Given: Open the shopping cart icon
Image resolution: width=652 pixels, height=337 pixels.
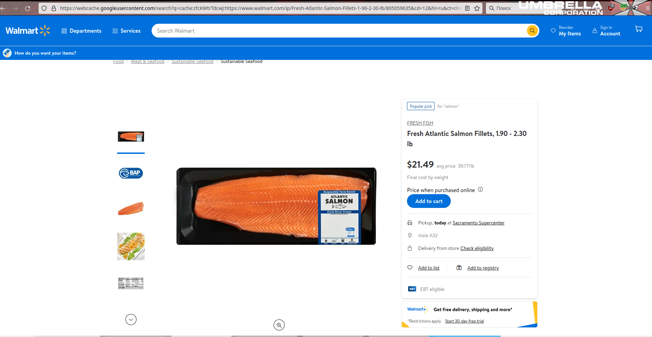Looking at the screenshot, I should tap(639, 30).
